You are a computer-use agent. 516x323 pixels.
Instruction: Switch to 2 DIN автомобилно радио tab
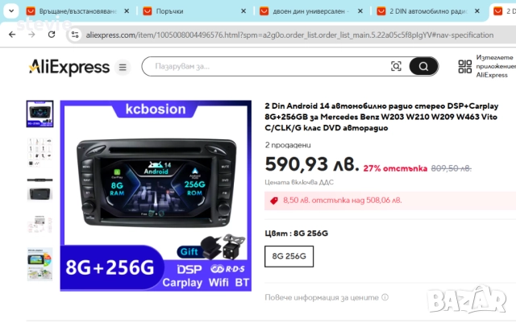(428, 11)
